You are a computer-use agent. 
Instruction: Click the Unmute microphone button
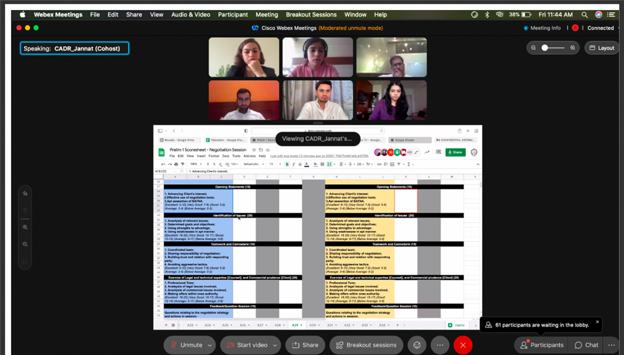pyautogui.click(x=186, y=345)
